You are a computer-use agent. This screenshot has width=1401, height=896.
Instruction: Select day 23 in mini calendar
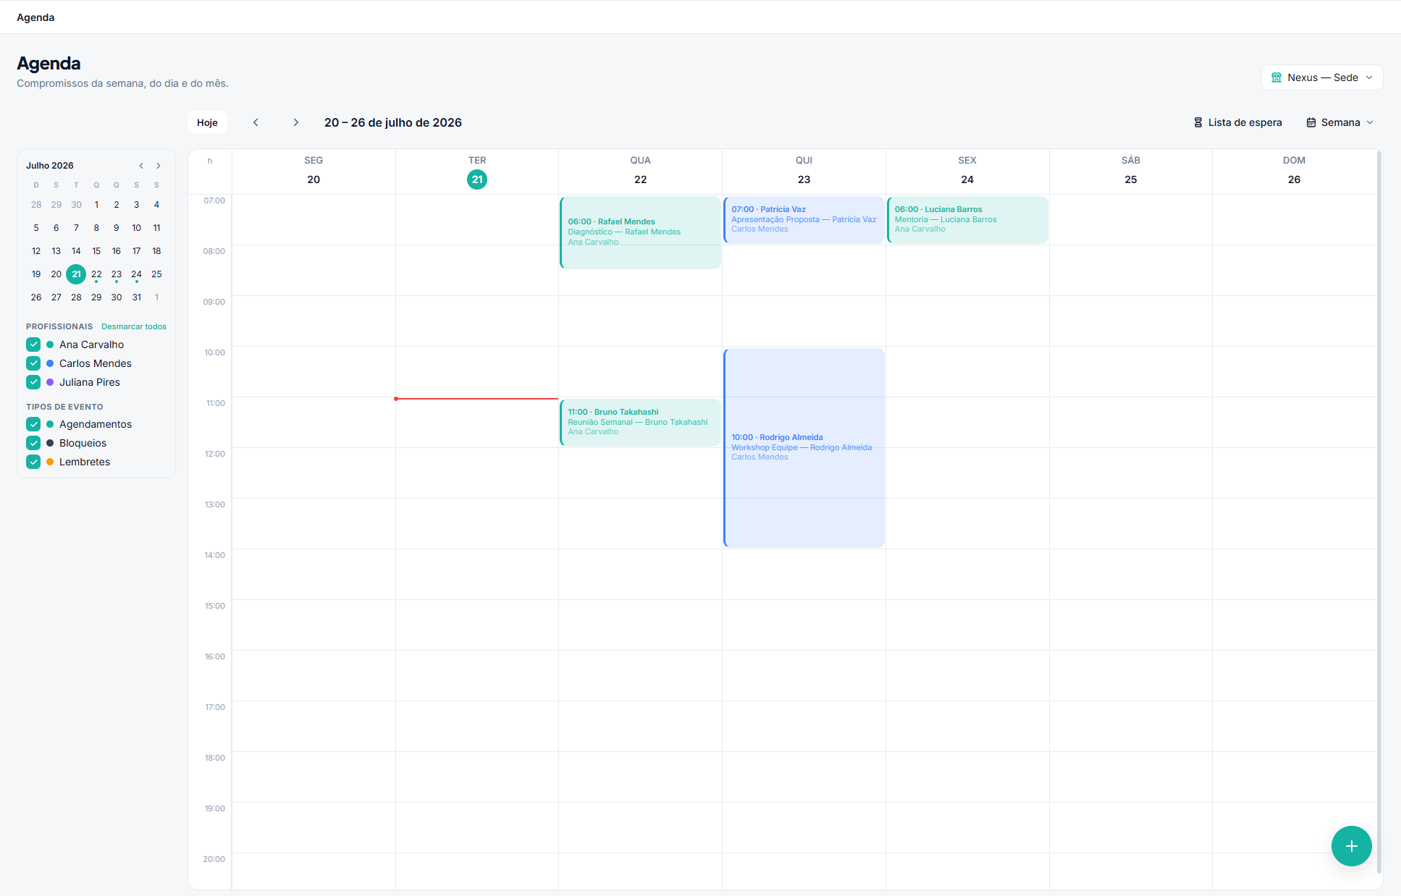click(117, 274)
